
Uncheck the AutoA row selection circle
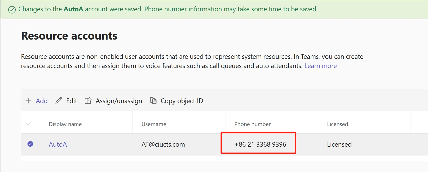[30, 144]
